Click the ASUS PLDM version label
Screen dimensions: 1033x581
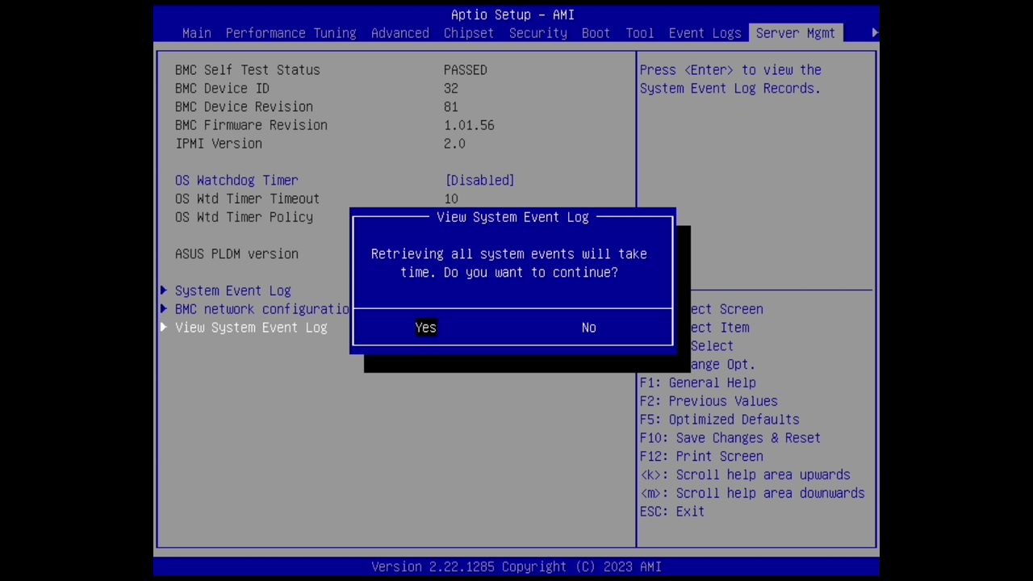tap(236, 253)
